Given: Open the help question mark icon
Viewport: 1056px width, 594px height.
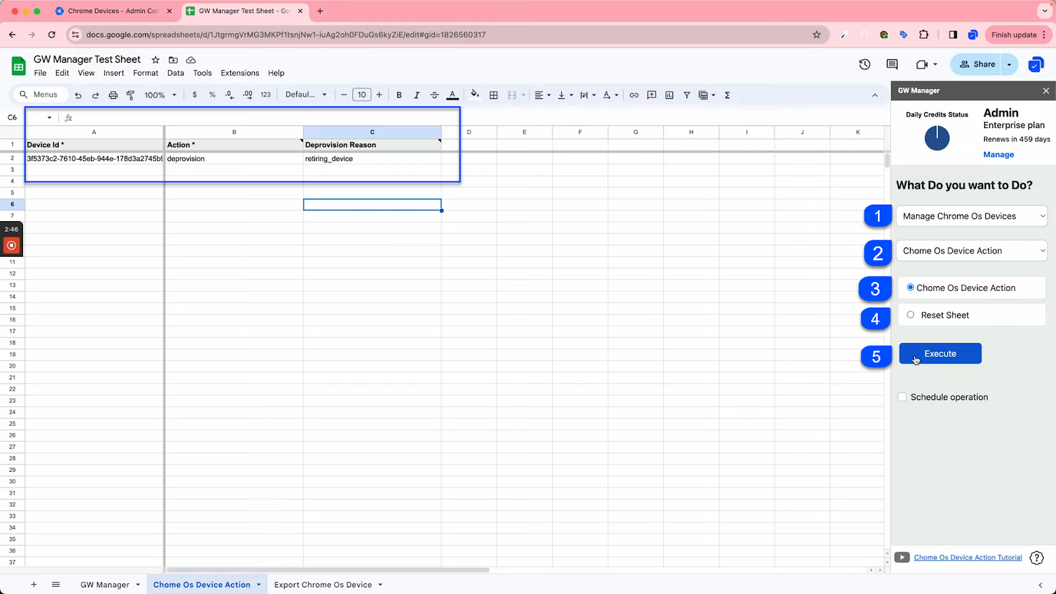Looking at the screenshot, I should pyautogui.click(x=1037, y=558).
